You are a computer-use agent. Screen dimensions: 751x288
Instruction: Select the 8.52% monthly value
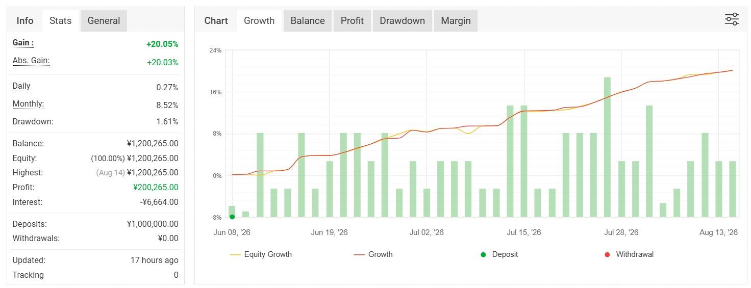(167, 106)
